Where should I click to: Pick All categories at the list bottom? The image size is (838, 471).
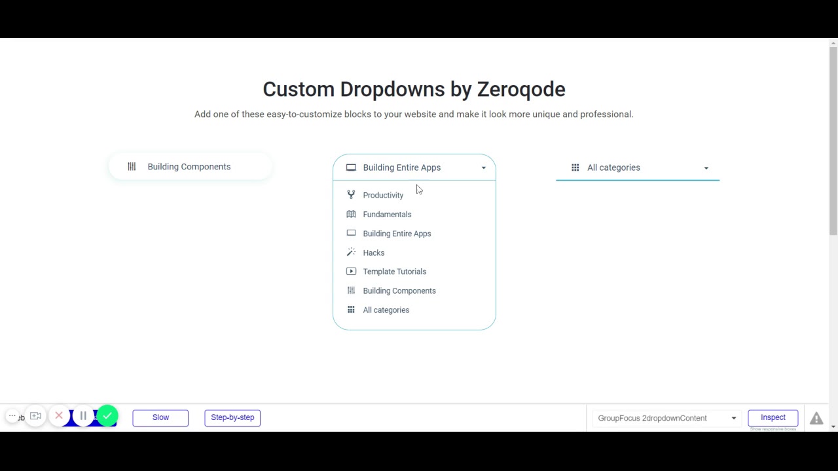(x=386, y=310)
